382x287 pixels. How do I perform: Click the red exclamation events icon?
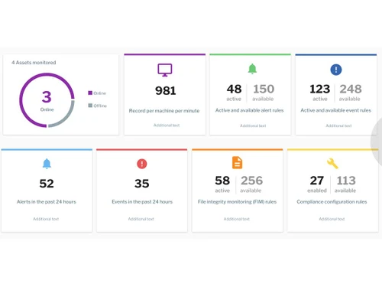pos(142,164)
